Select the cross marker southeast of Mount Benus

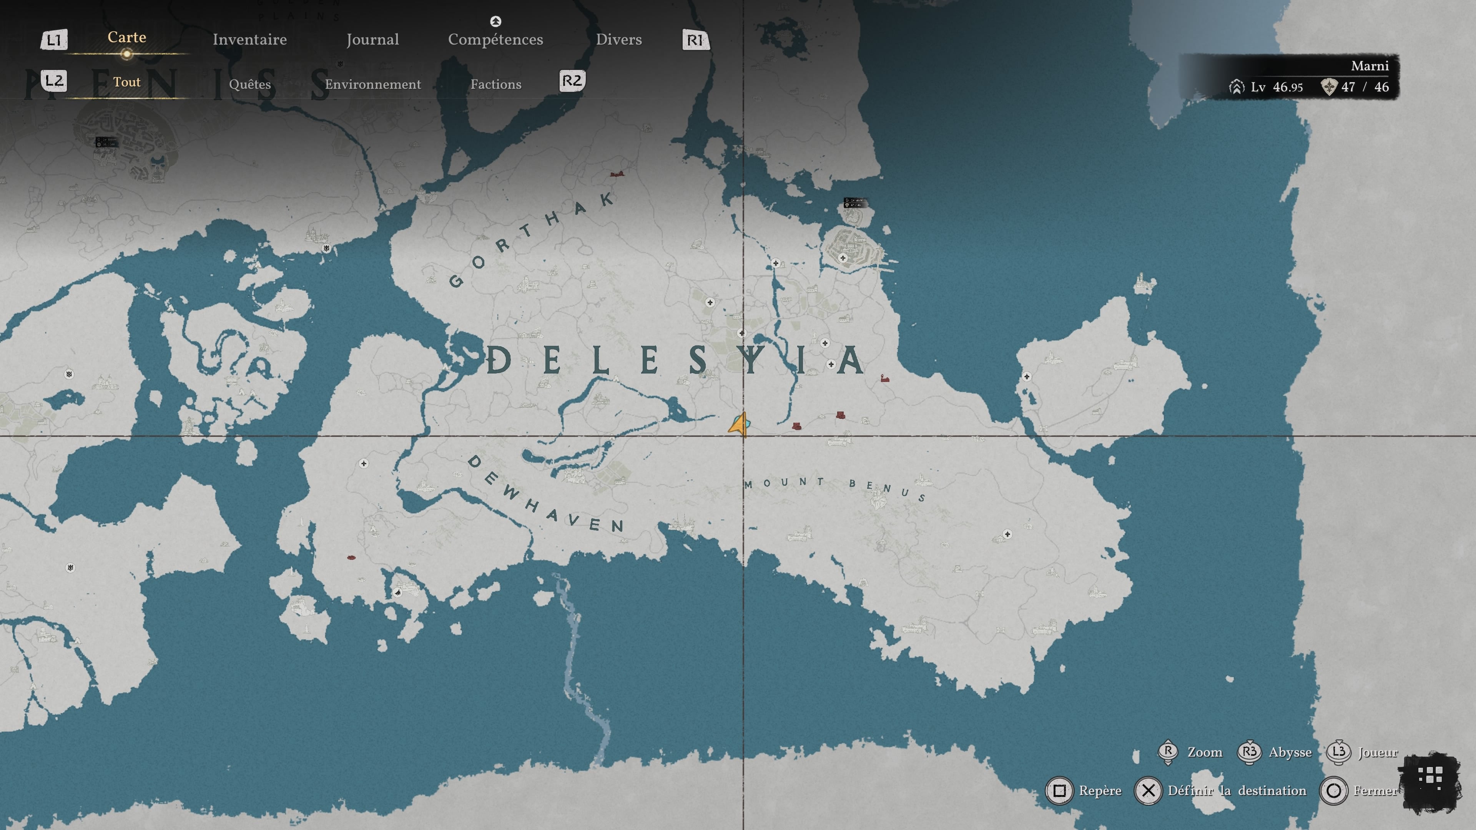pyautogui.click(x=1007, y=535)
